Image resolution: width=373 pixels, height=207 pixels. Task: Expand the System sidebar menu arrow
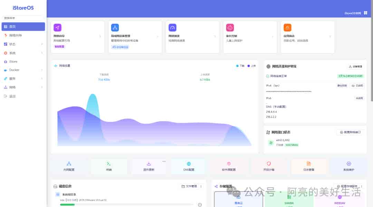click(x=42, y=53)
